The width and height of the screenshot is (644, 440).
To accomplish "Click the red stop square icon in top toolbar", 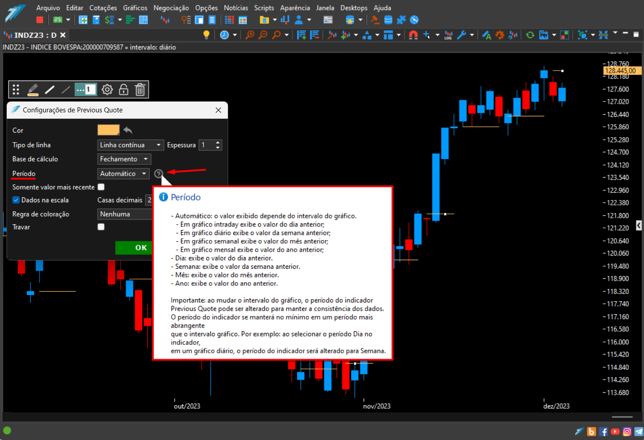I will [40, 20].
